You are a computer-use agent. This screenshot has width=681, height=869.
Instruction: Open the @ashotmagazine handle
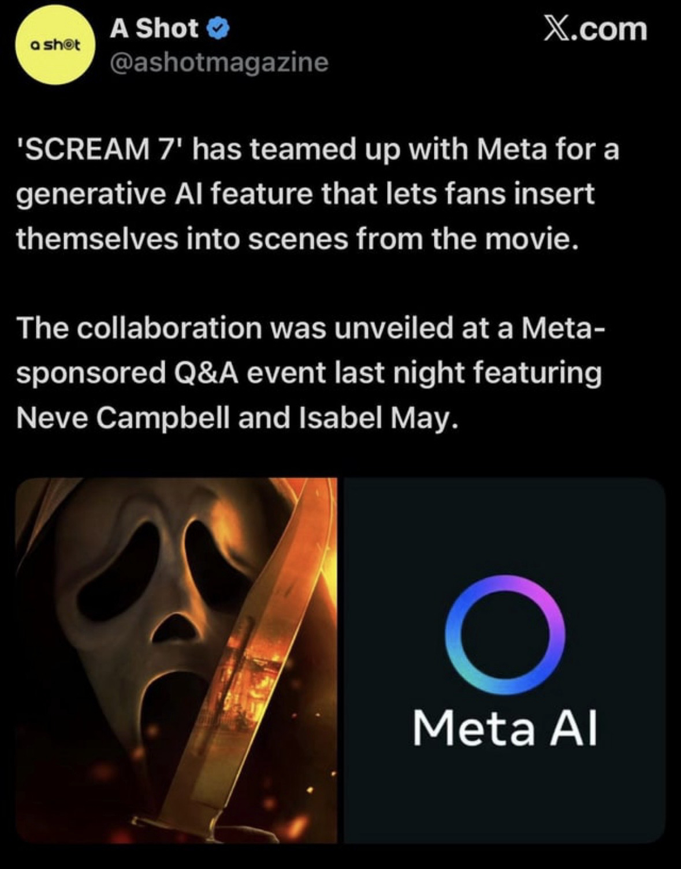click(x=219, y=62)
